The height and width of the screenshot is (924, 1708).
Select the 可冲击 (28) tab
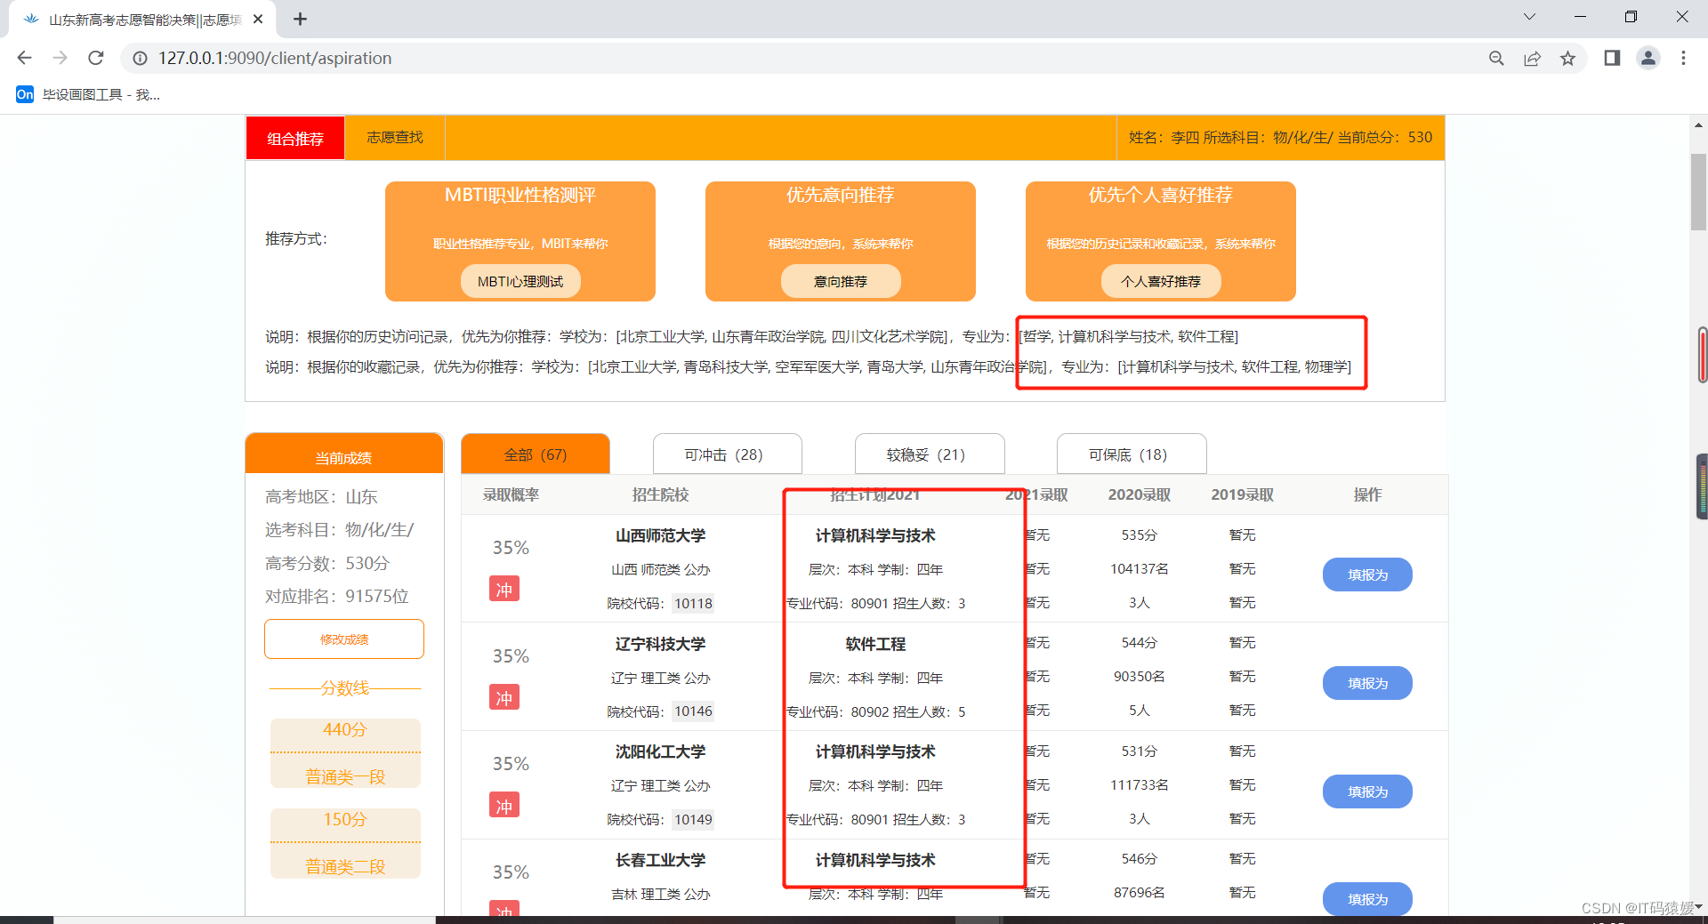(x=727, y=454)
